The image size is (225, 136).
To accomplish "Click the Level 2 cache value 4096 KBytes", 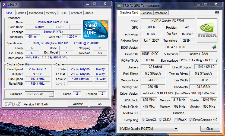I will (80, 79).
